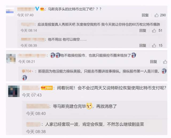The height and width of the screenshot is (138, 171).
Task: Open dark avatar of the 07:43 commenter
Action: tap(14, 91)
